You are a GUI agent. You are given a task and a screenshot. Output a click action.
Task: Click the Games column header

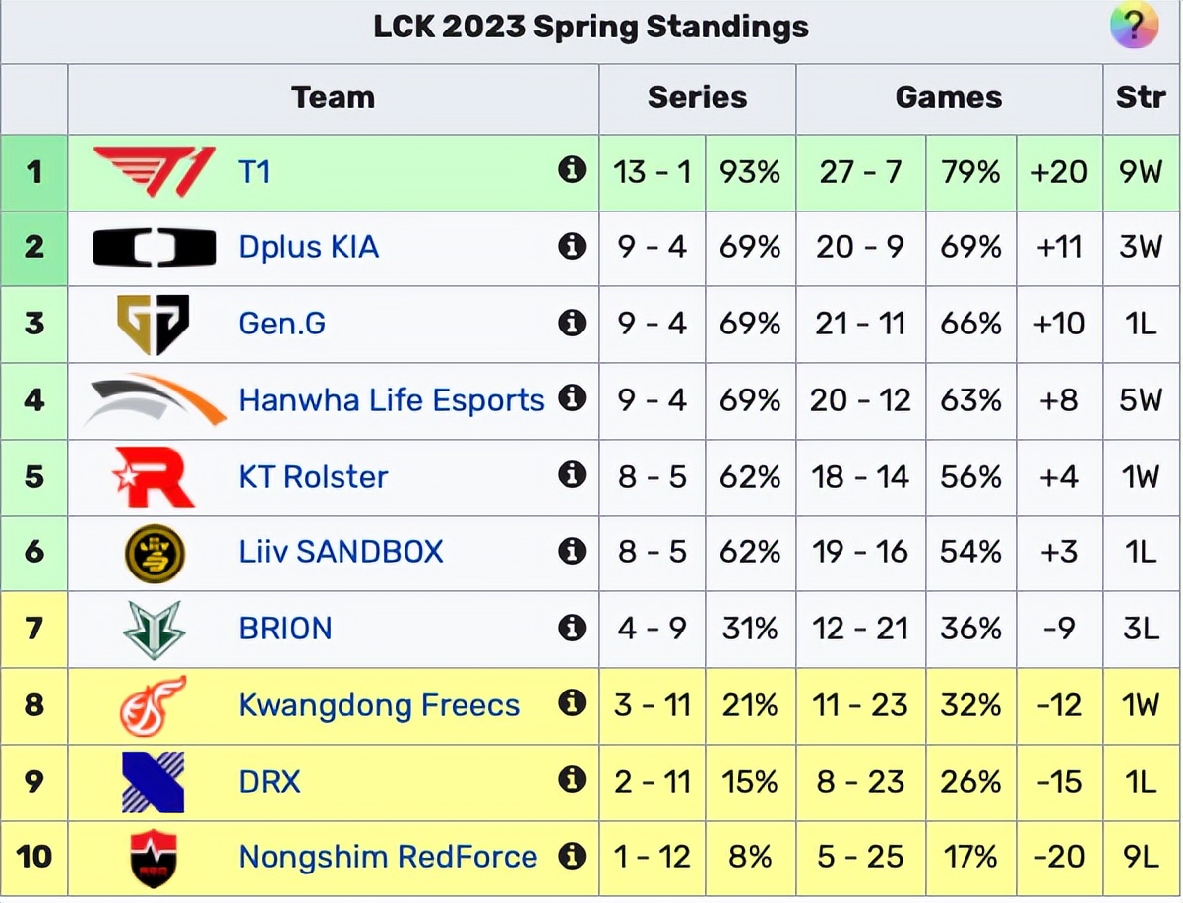(948, 97)
